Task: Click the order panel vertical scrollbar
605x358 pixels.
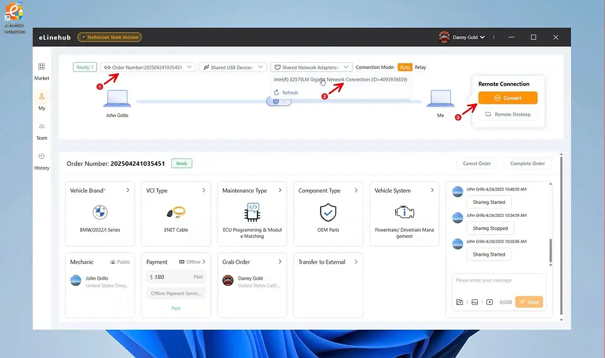Action: pos(561,235)
